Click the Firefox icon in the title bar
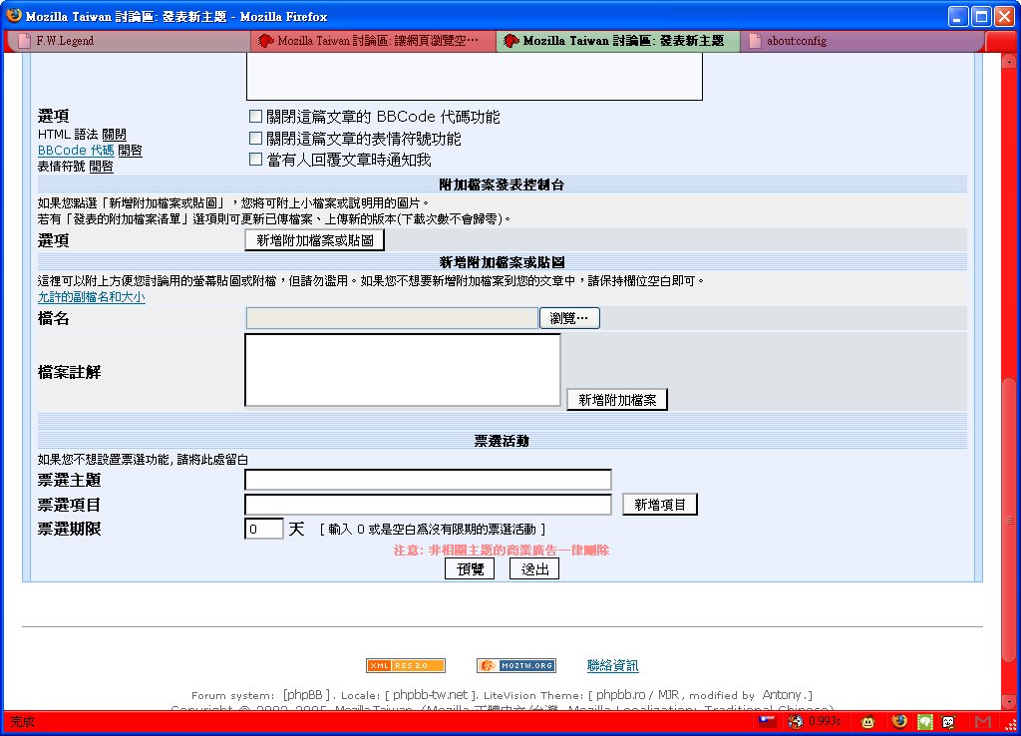Viewport: 1021px width, 736px height. click(14, 16)
